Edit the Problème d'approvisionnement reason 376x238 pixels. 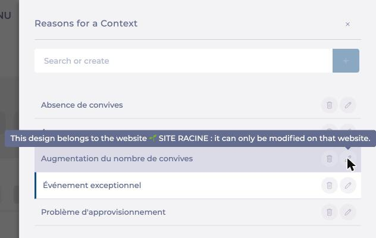point(348,212)
